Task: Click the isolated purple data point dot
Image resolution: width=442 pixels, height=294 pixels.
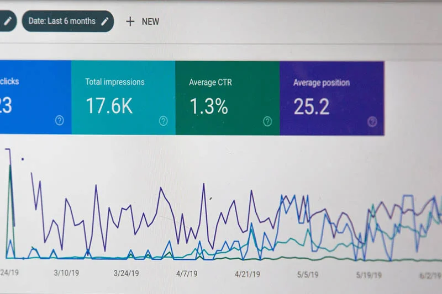Action: pos(23,159)
